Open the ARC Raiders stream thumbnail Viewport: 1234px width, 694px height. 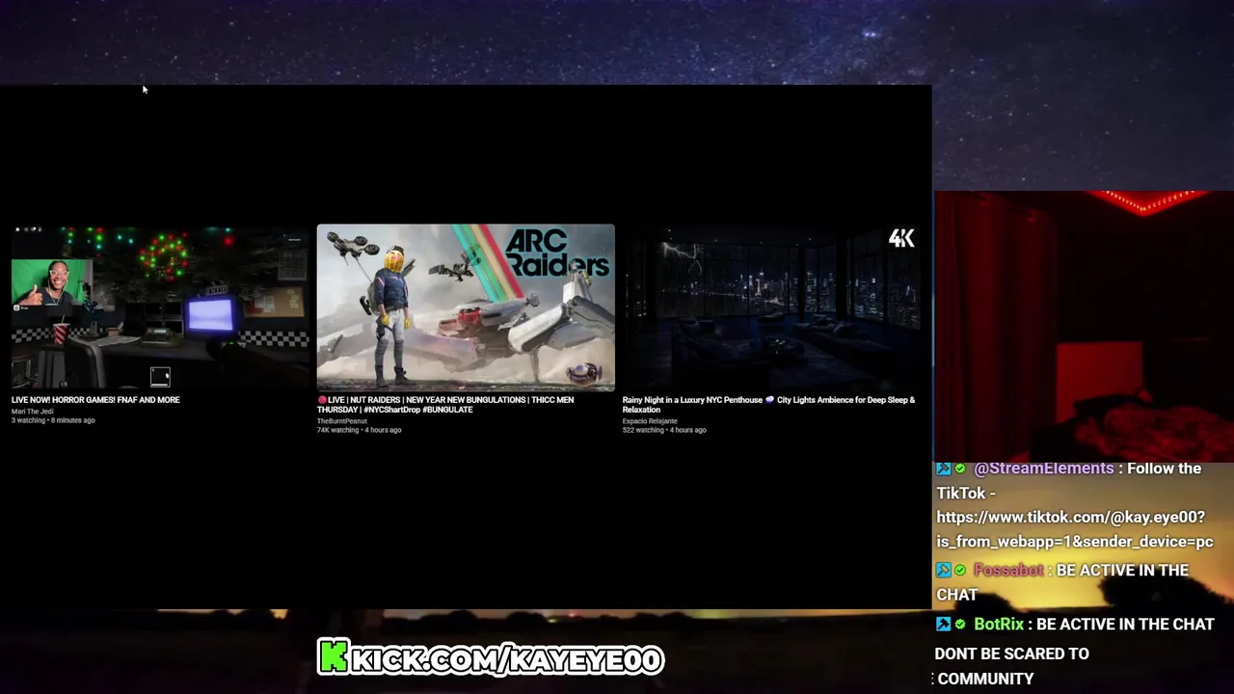tap(466, 307)
